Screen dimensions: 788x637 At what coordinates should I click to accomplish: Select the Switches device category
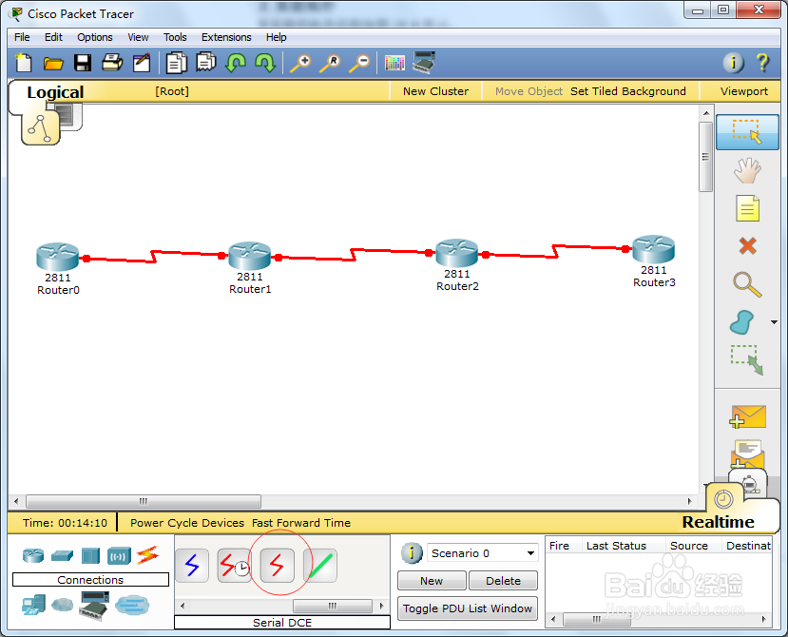(x=63, y=555)
